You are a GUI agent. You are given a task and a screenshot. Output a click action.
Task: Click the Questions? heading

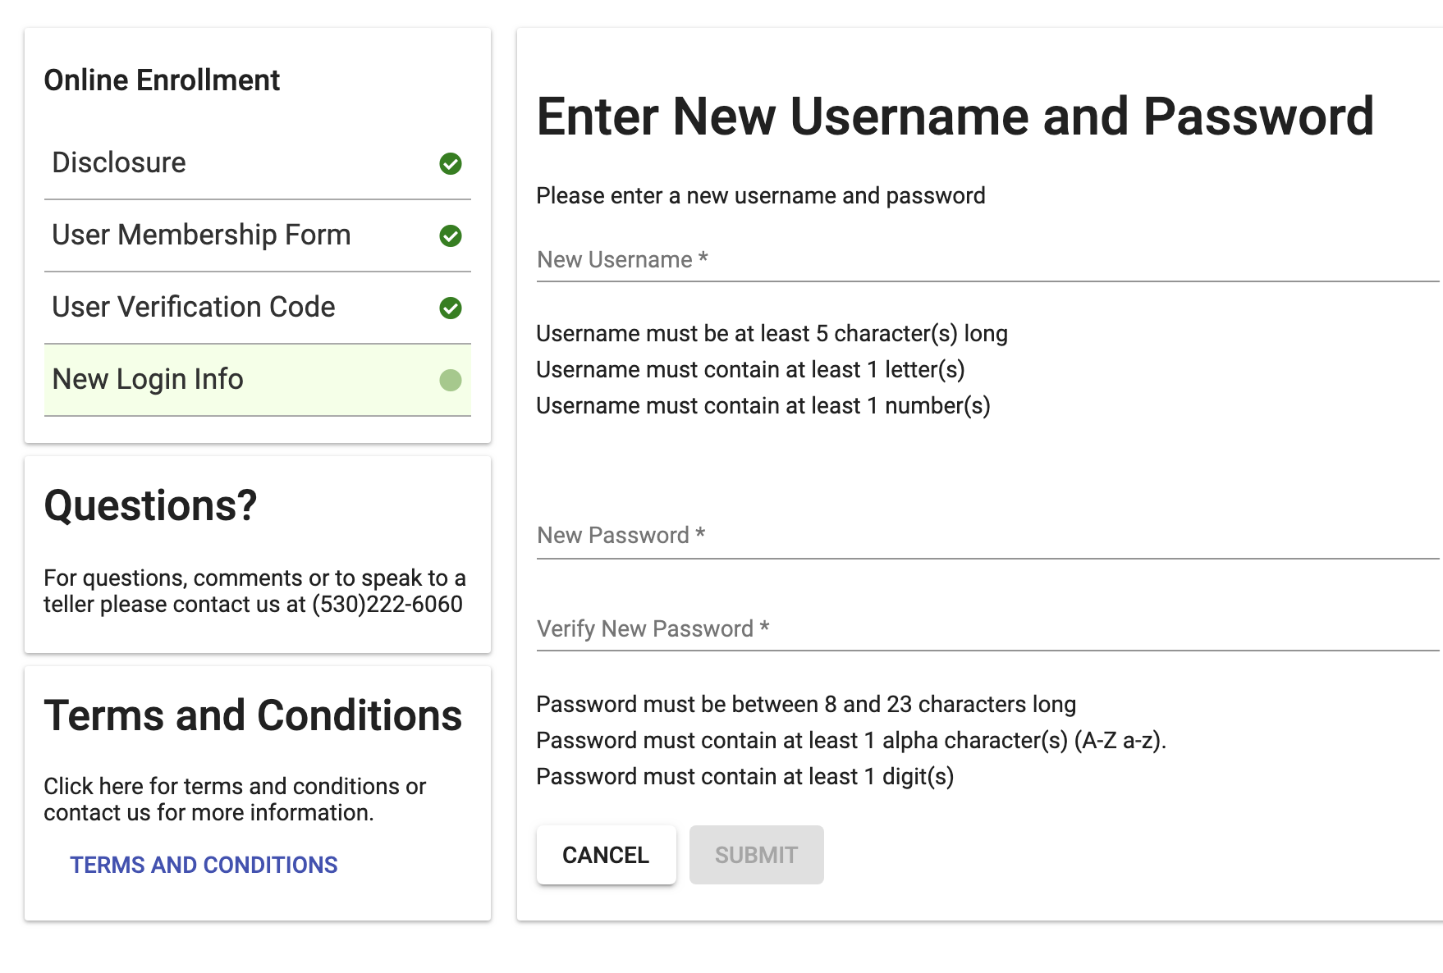point(150,505)
